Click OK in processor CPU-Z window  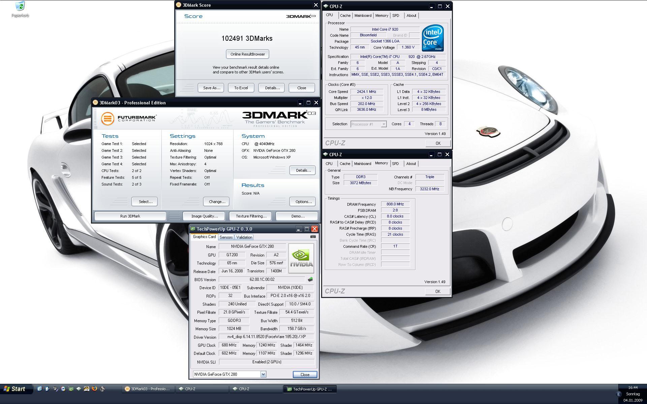pos(438,143)
